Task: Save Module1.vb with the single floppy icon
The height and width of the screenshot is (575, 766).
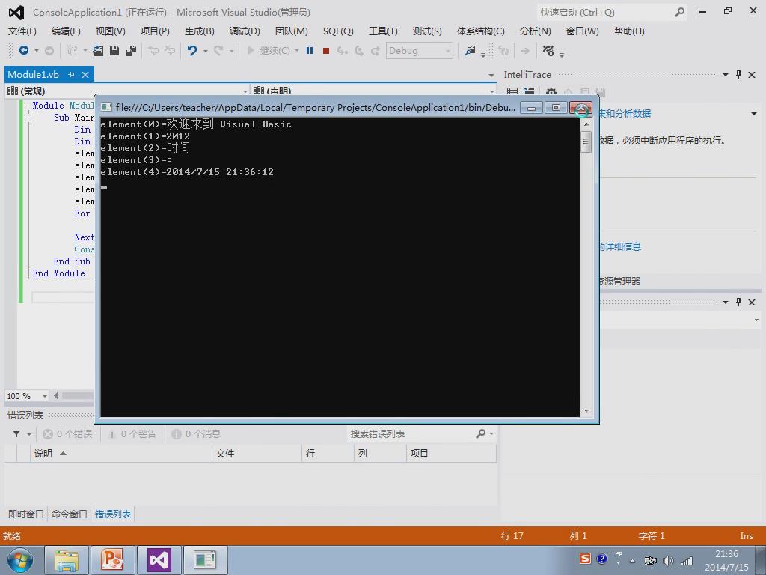Action: pos(114,50)
